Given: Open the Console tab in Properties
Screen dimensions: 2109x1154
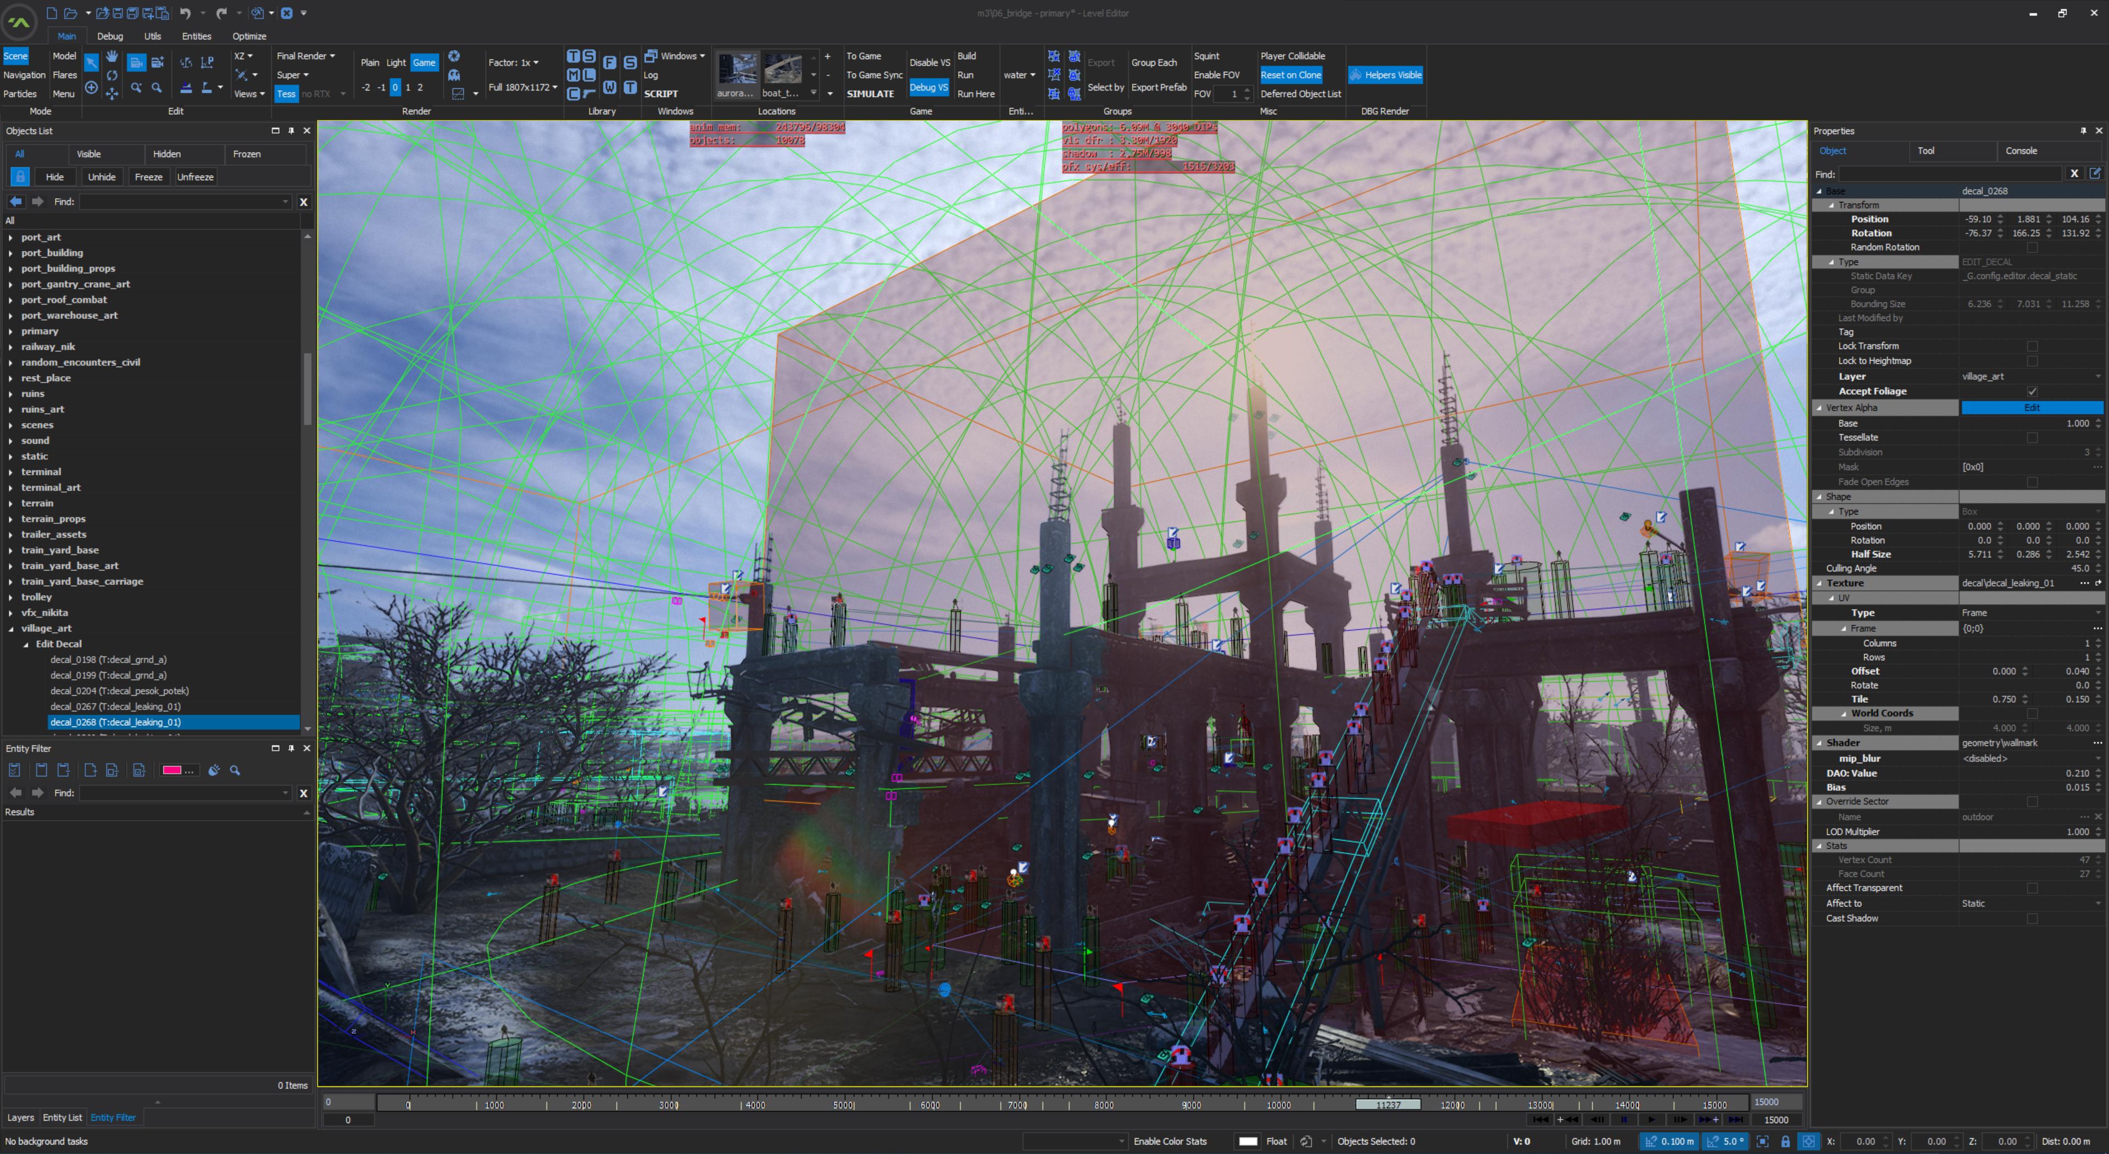Looking at the screenshot, I should 2021,150.
